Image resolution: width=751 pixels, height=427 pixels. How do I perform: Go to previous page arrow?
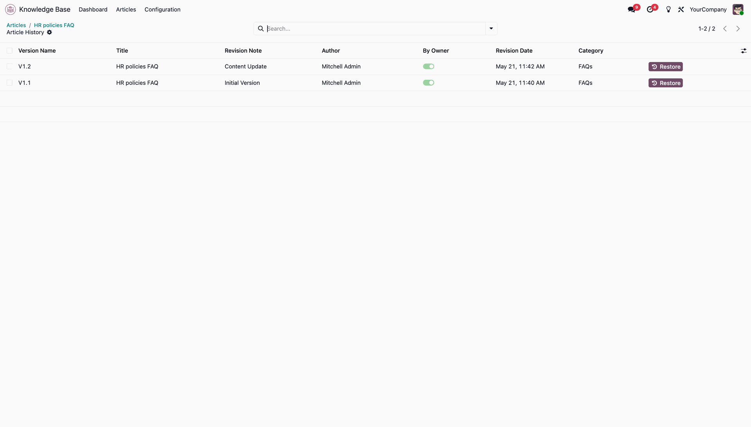[725, 29]
